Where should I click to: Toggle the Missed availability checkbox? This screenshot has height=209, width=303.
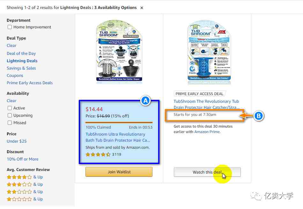(x=10, y=123)
